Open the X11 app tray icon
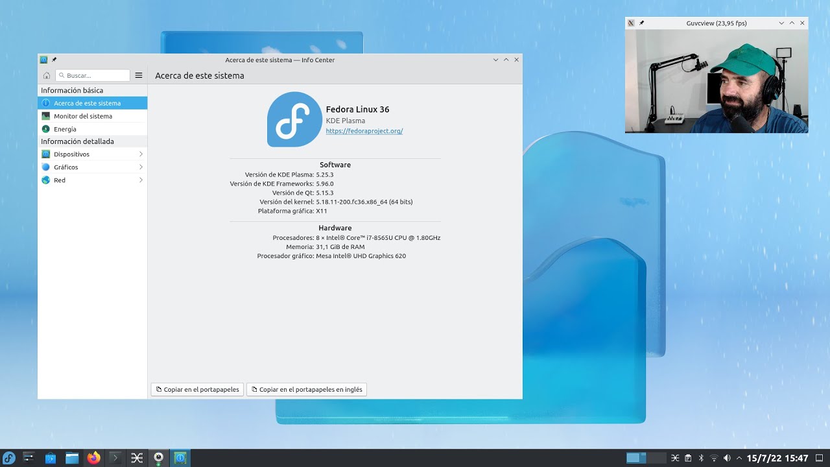The image size is (830, 467). (675, 459)
